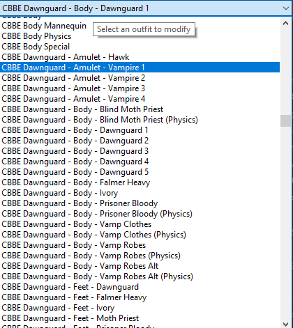Image resolution: width=293 pixels, height=328 pixels.
Task: Choose 'Body - Vamp Robes' non-Alt, non-Physics
Action: (140, 245)
